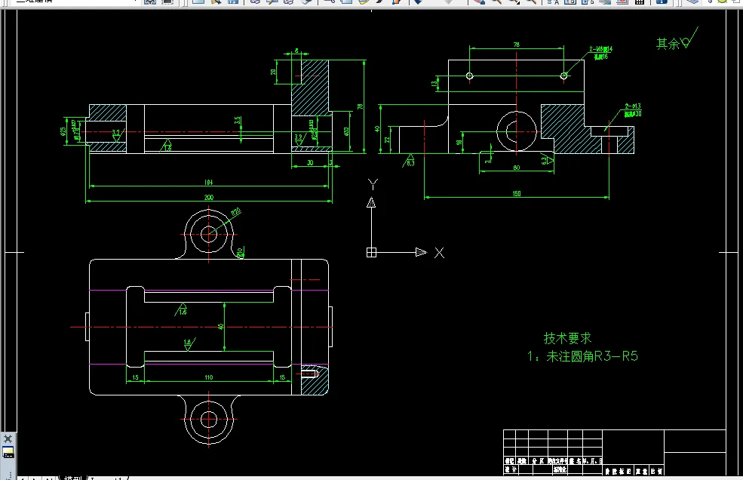
Task: Copy selected objects to clipboard
Action: coord(345,2)
